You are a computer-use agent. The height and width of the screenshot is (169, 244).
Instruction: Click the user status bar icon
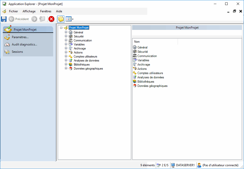pyautogui.click(x=199, y=165)
